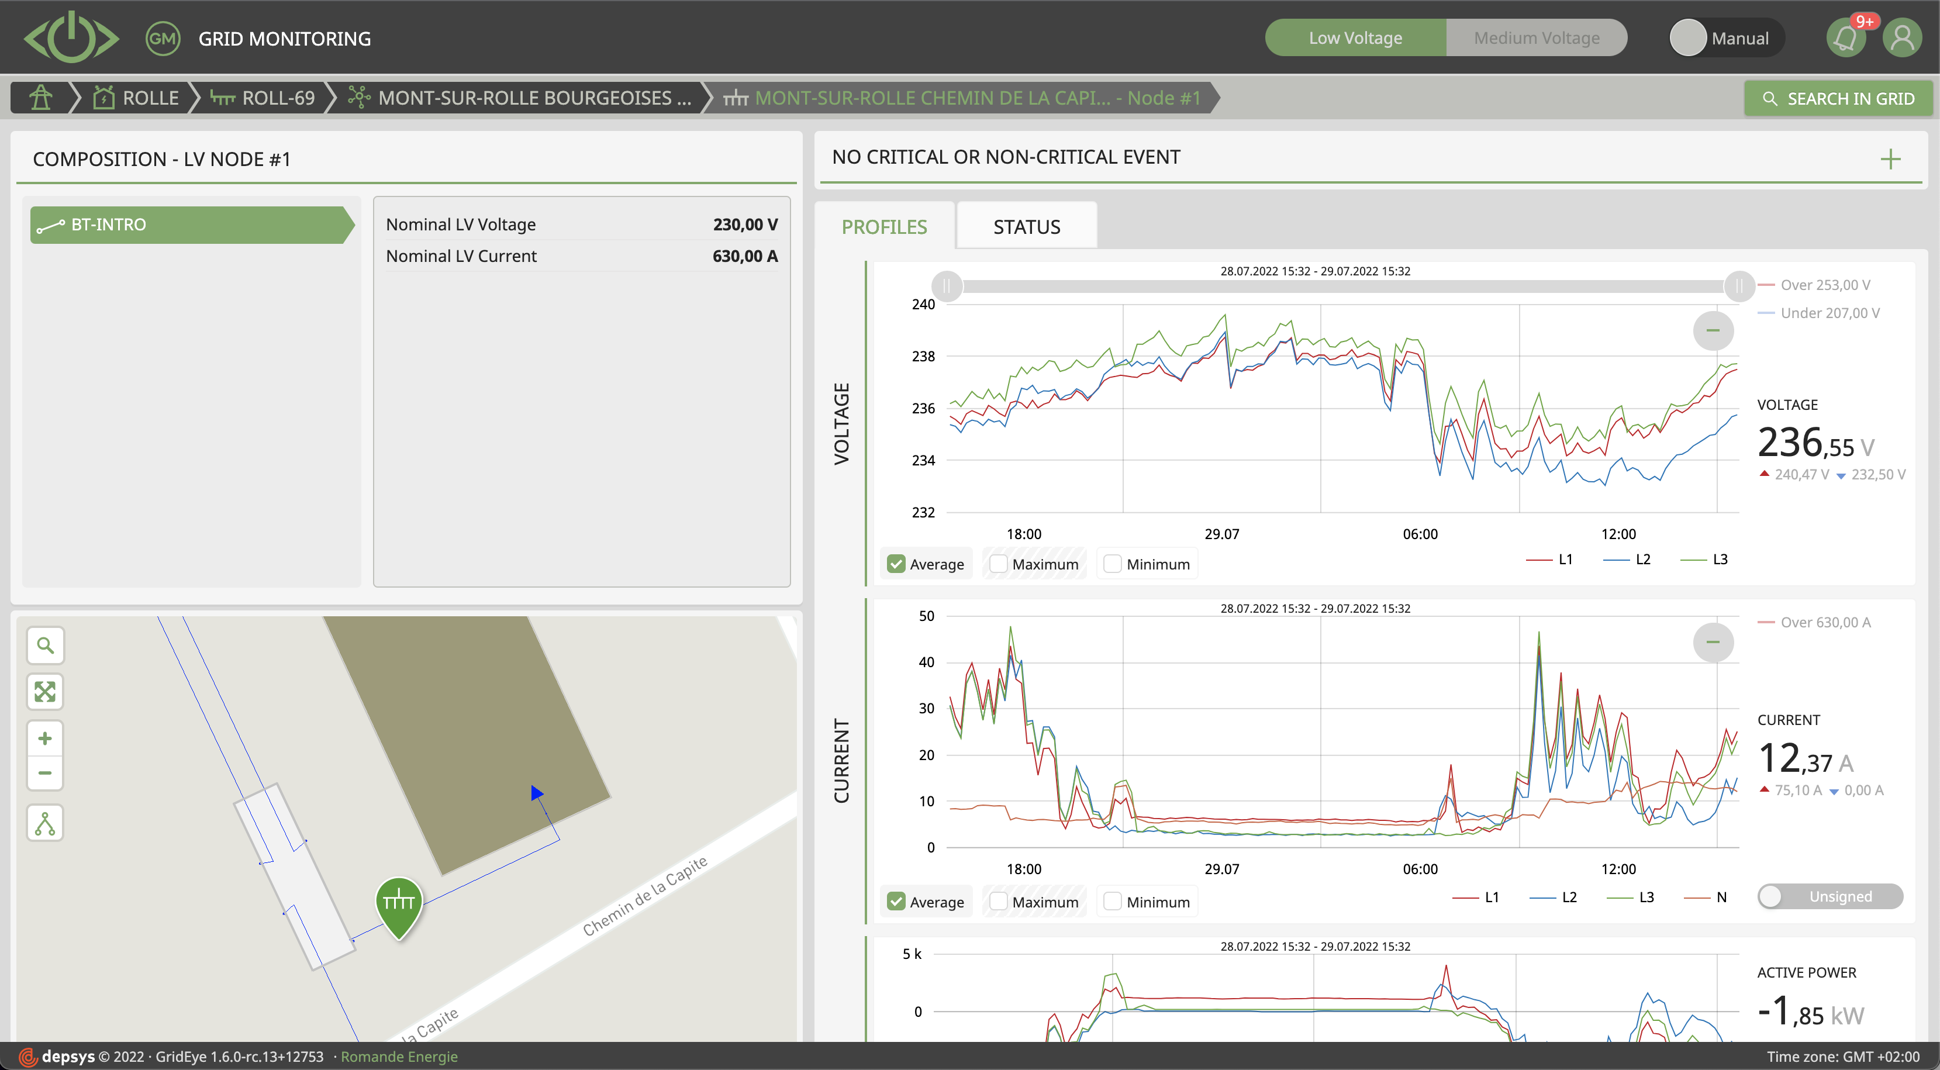Viewport: 1940px width, 1070px height.
Task: Click the user profile icon
Action: point(1903,37)
